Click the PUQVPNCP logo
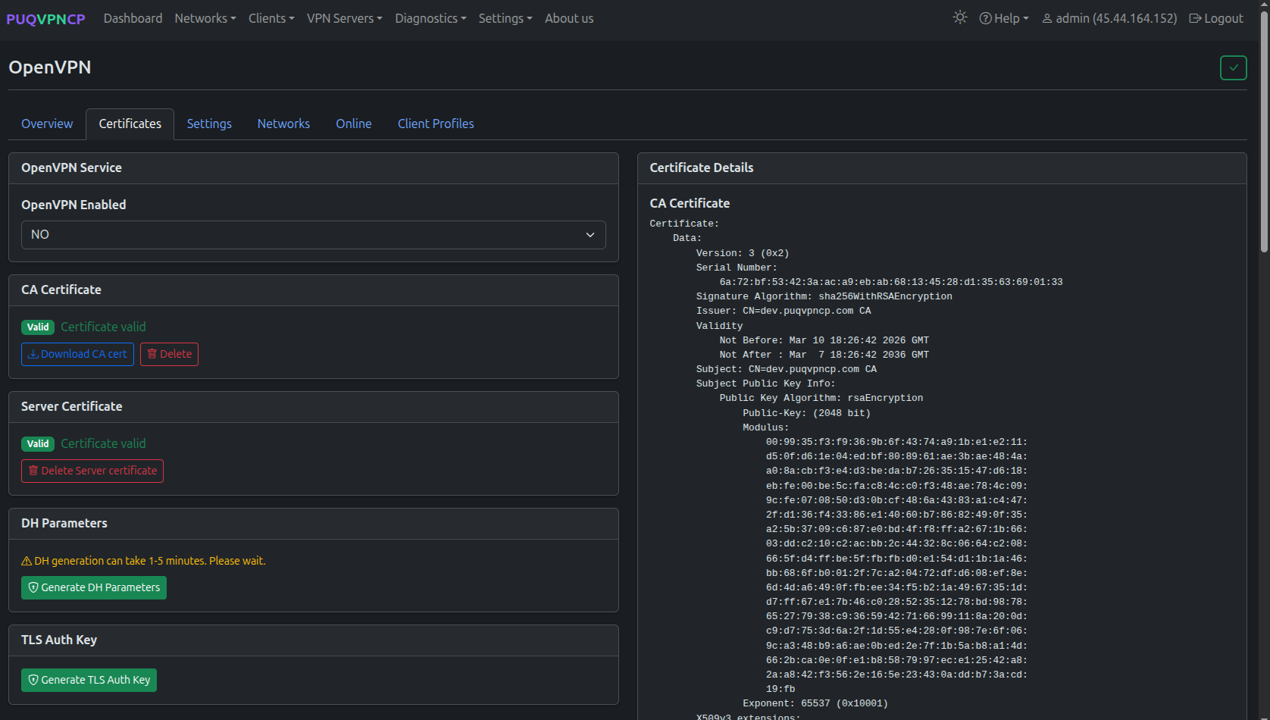The image size is (1270, 720). pyautogui.click(x=45, y=19)
